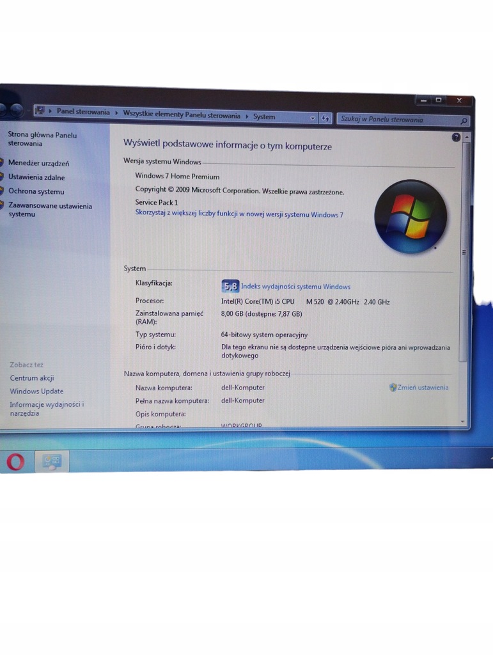Click the Procesor: label
This screenshot has height=655, width=493.
[x=150, y=301]
